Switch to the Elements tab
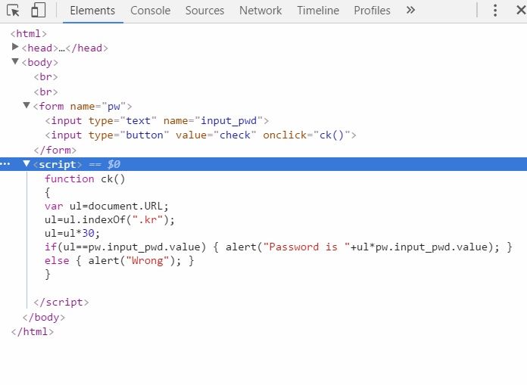Image resolution: width=527 pixels, height=385 pixels. click(92, 11)
